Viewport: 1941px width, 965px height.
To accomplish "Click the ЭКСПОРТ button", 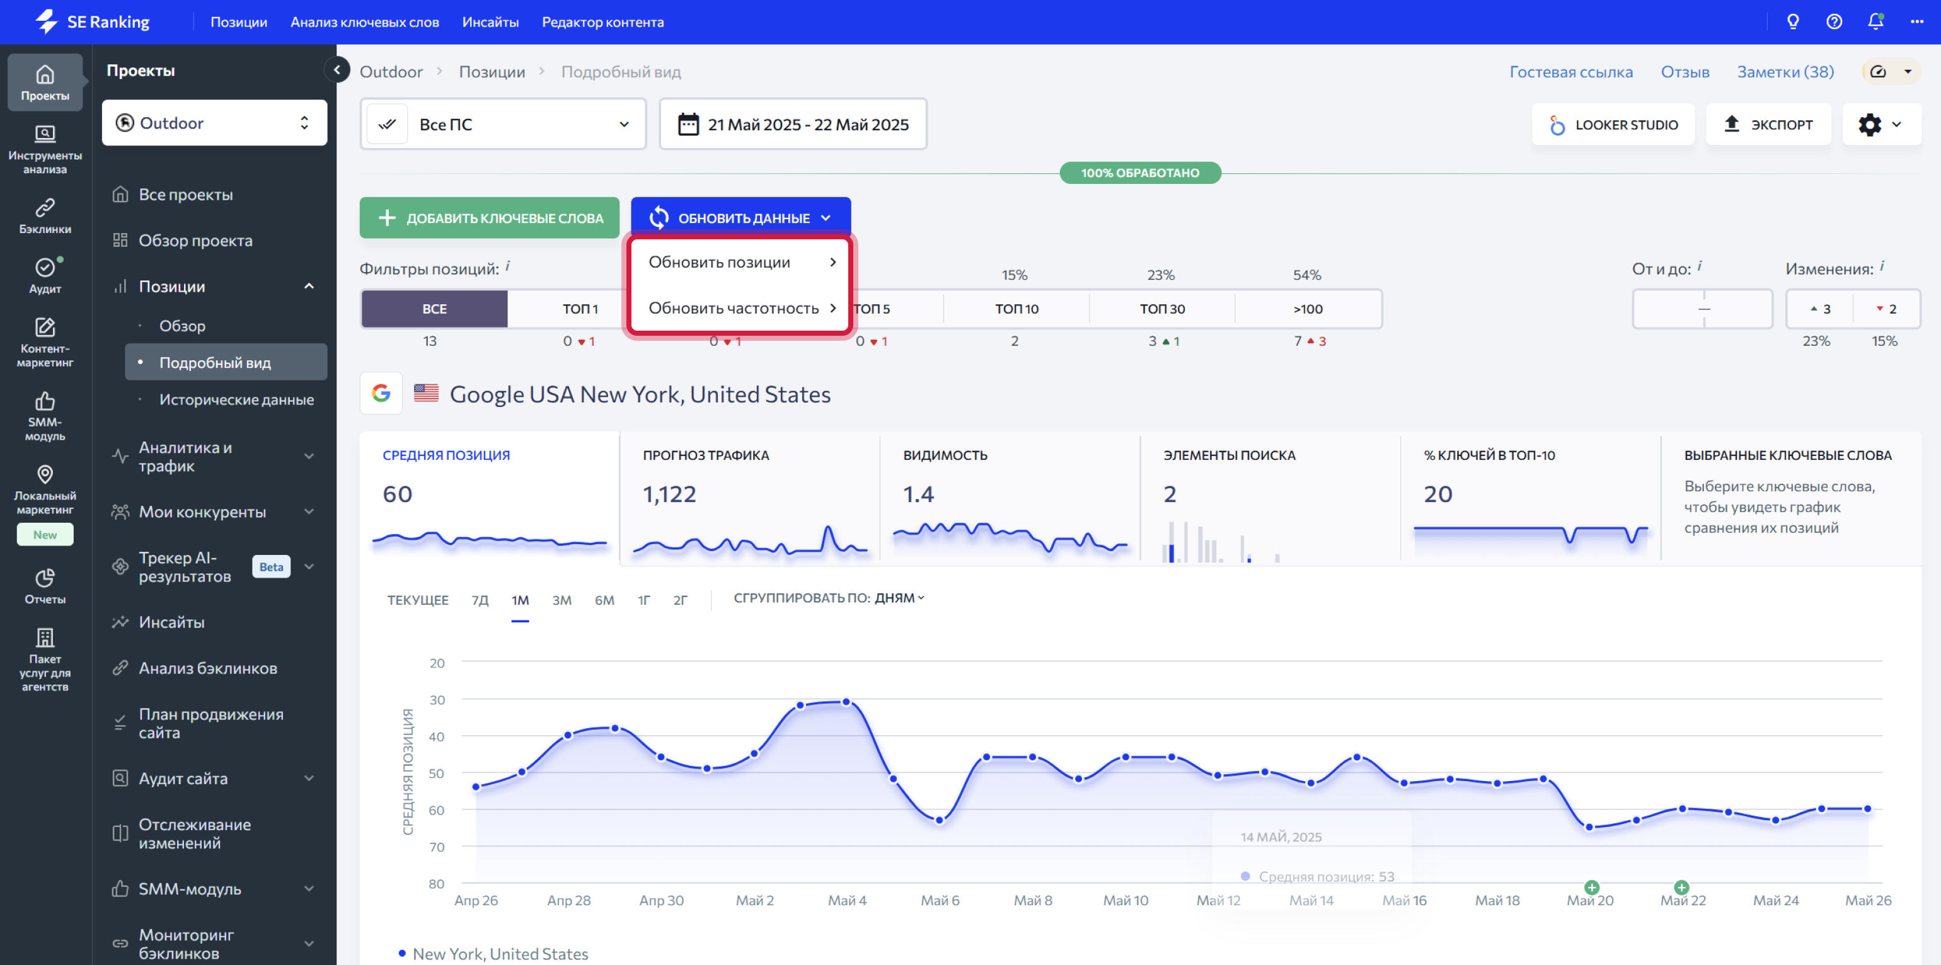I will [1768, 124].
